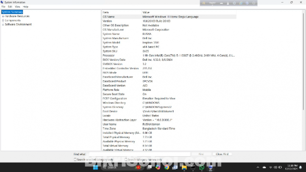Show hidden system tray icons

click(x=258, y=167)
